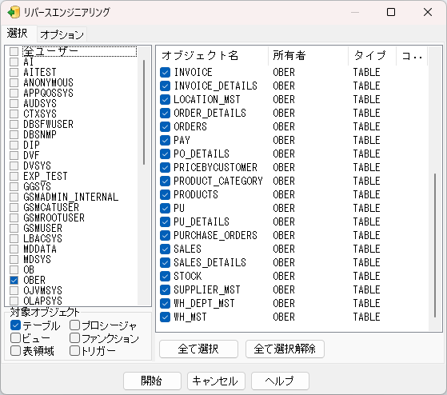Check the ANONYMOUS user checkbox
The image size is (447, 395).
pos(14,82)
